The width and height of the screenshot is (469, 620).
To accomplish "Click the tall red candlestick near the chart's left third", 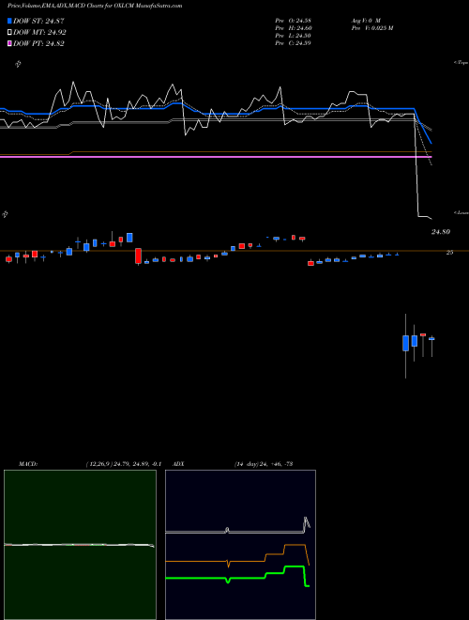I will pos(138,256).
